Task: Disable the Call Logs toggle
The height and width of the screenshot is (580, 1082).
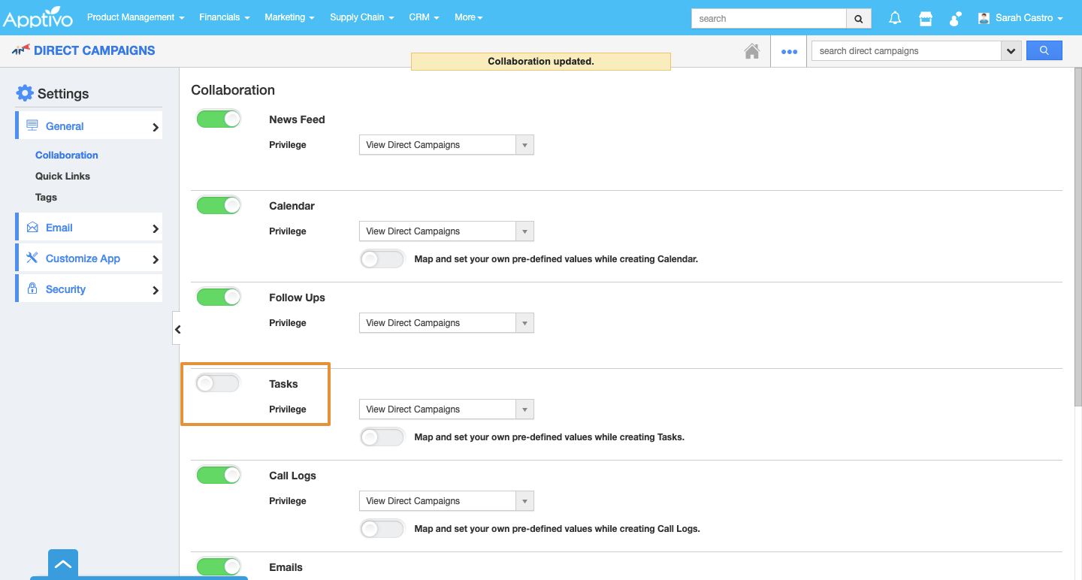Action: tap(219, 475)
